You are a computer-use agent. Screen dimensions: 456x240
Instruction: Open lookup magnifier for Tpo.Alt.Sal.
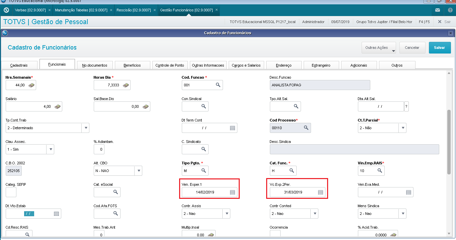(x=296, y=106)
